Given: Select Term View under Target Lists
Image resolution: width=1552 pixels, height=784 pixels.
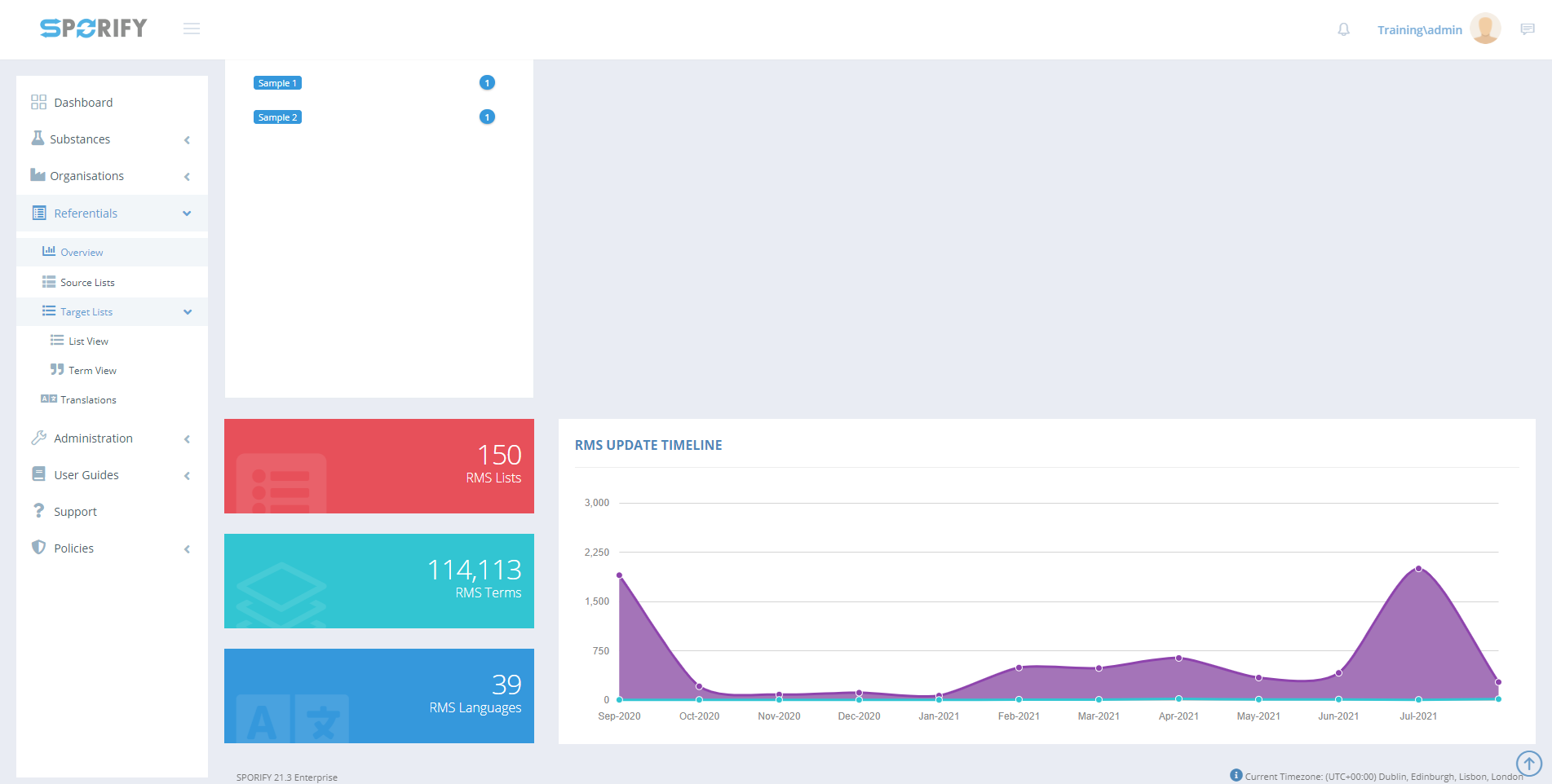Looking at the screenshot, I should [x=92, y=371].
